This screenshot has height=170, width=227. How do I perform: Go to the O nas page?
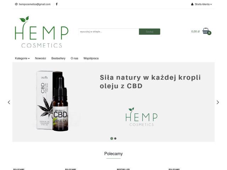click(74, 58)
